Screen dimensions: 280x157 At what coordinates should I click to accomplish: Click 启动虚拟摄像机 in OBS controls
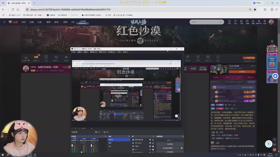click(168, 148)
